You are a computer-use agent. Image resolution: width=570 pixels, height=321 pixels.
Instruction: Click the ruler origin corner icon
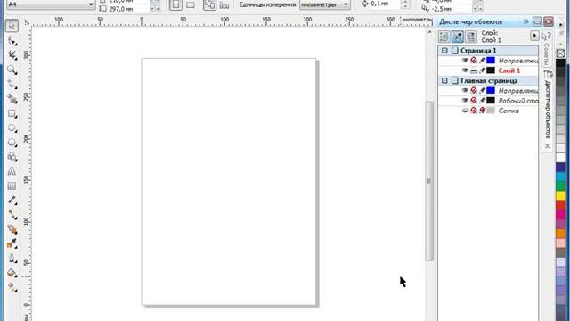point(27,22)
